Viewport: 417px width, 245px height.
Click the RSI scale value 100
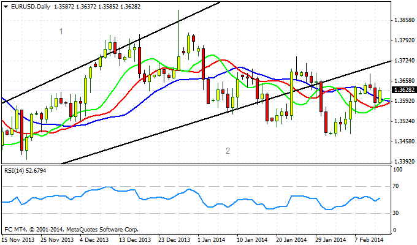click(398, 170)
